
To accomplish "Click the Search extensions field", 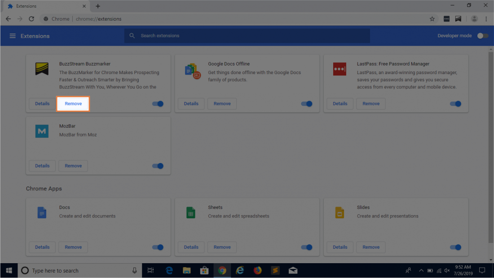I will click(247, 36).
